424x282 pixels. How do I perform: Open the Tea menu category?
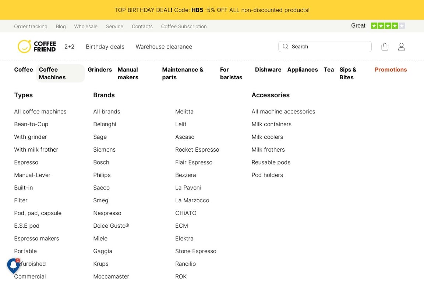coord(329,70)
